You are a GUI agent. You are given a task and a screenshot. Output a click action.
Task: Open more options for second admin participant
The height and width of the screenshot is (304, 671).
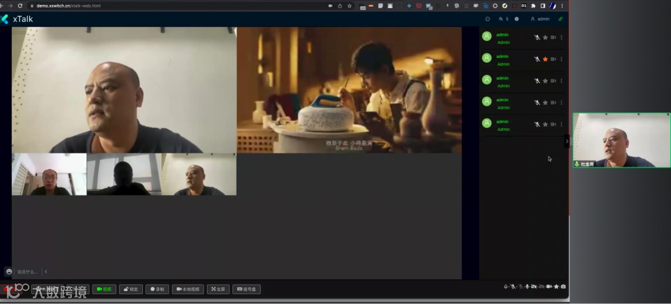point(562,59)
